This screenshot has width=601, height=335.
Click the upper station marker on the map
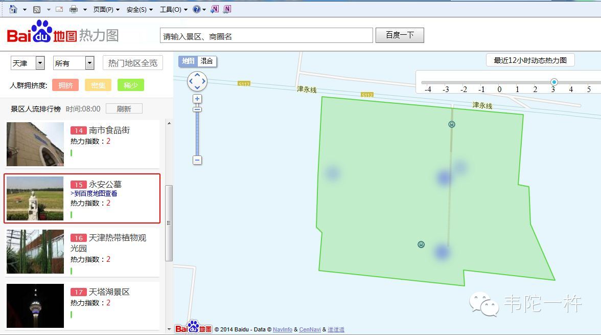[x=452, y=124]
